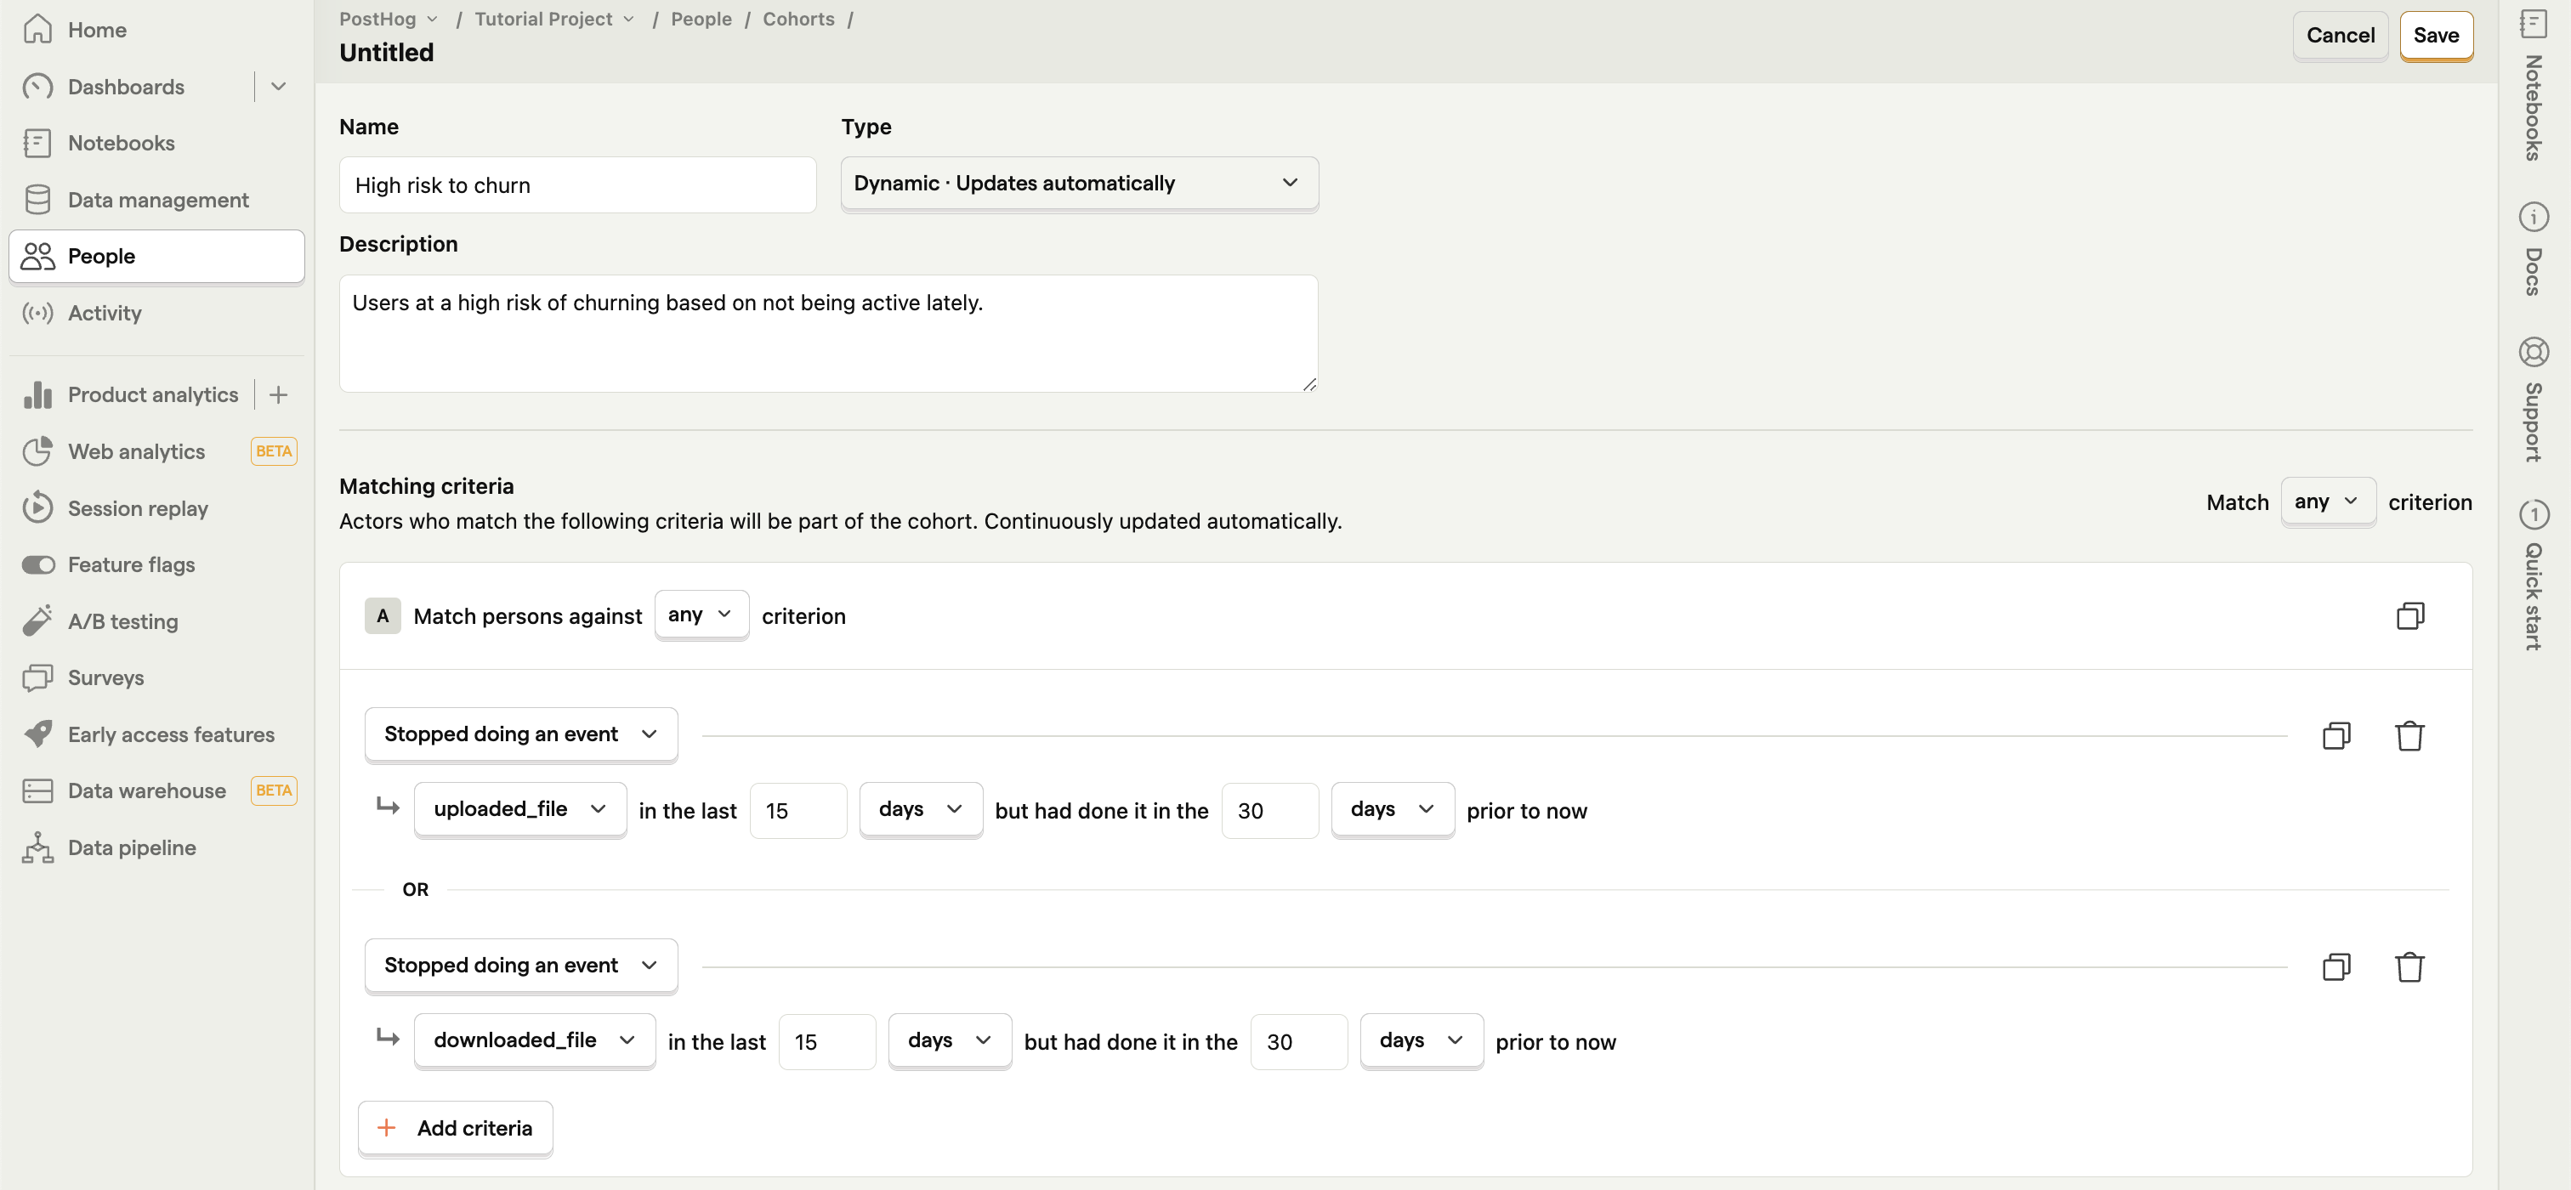This screenshot has height=1190, width=2571.
Task: Click the 30 field in downloaded_file row
Action: point(1298,1042)
